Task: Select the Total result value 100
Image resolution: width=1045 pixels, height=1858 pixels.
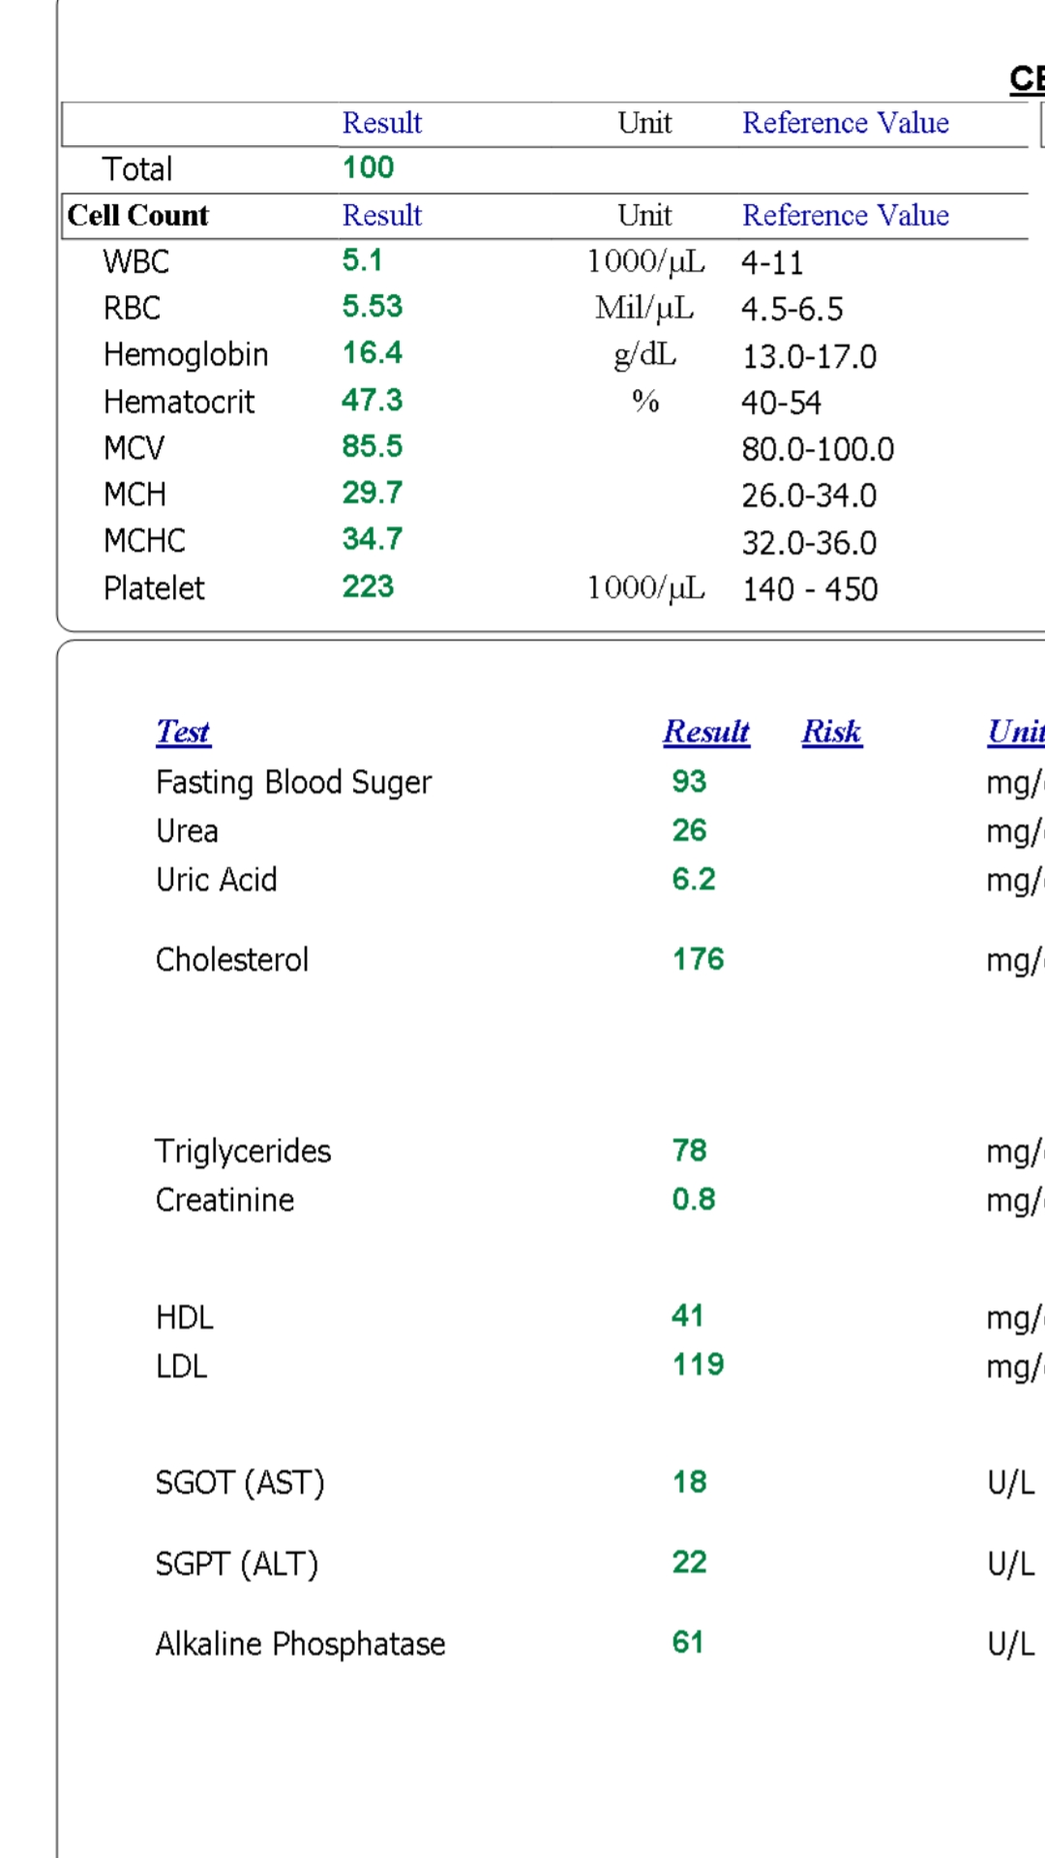Action: [369, 167]
